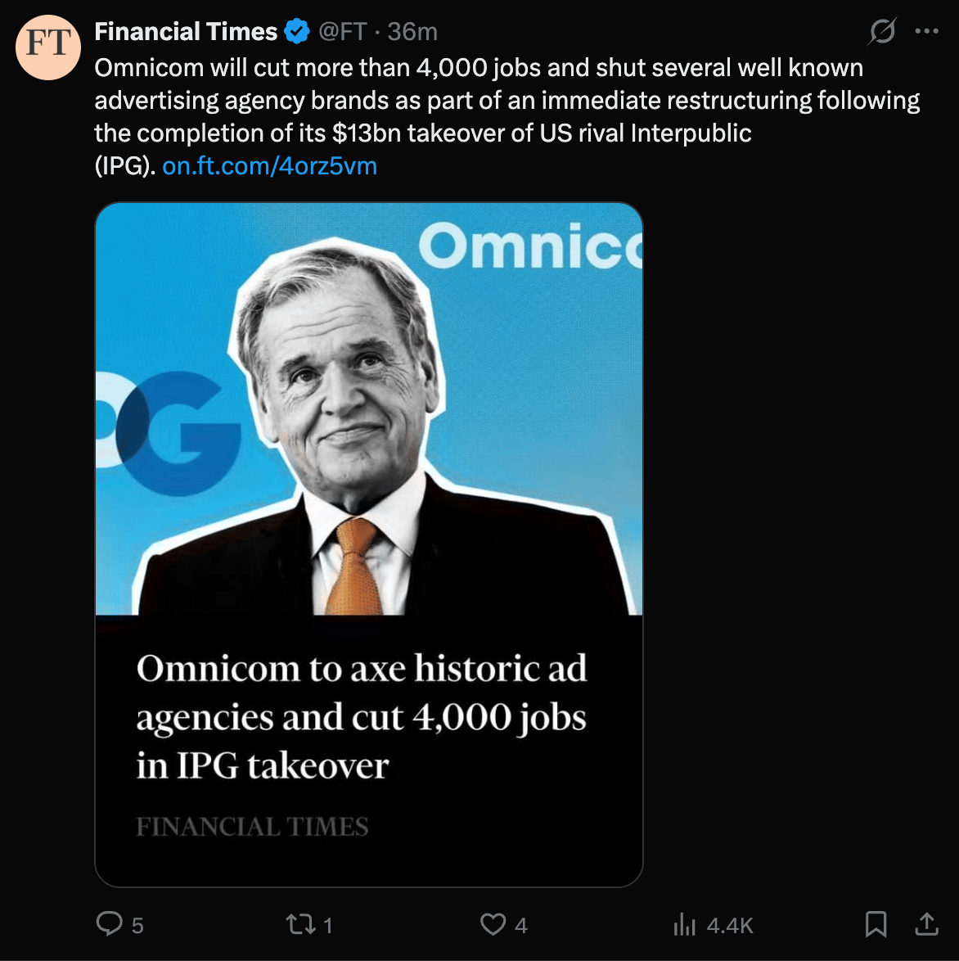
Task: Click the 36m post timestamp
Action: click(x=412, y=32)
